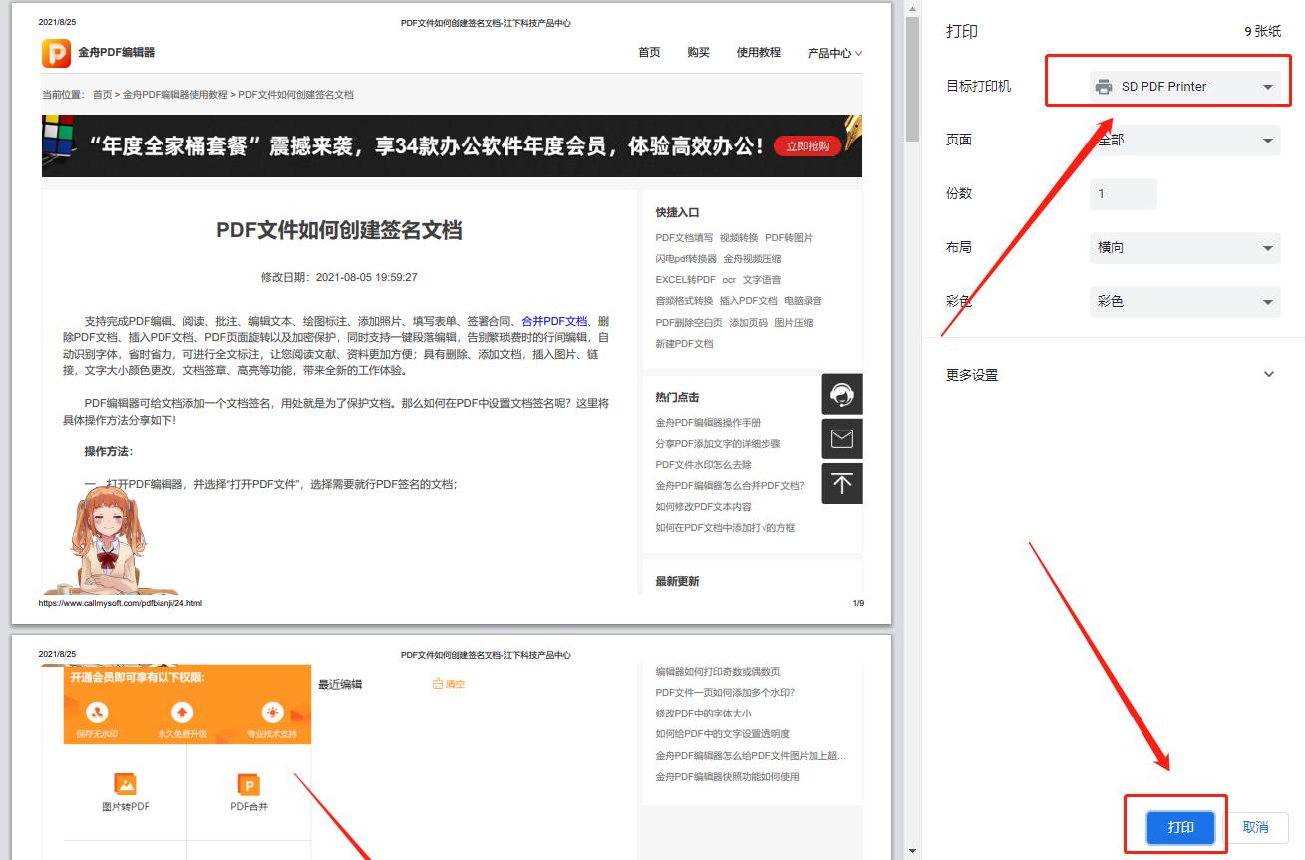Switch to the 使用教程 nav item
The height and width of the screenshot is (860, 1305).
pyautogui.click(x=759, y=52)
